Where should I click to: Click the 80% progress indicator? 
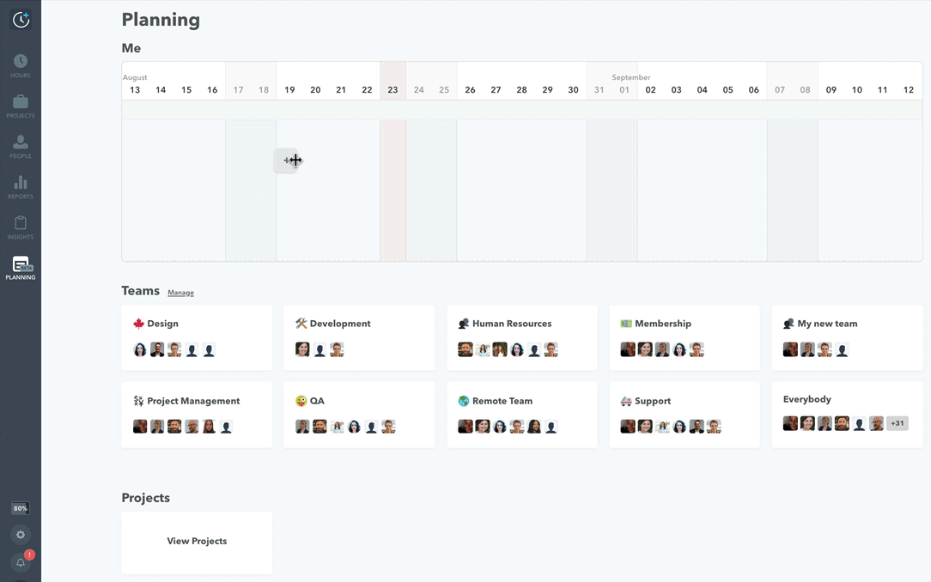(21, 508)
